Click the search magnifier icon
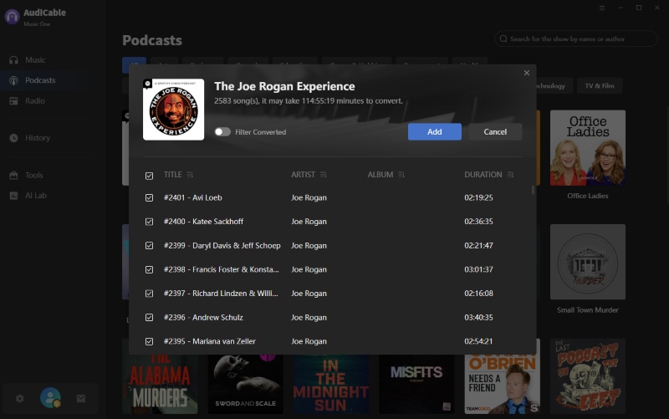The width and height of the screenshot is (669, 419). coord(503,38)
